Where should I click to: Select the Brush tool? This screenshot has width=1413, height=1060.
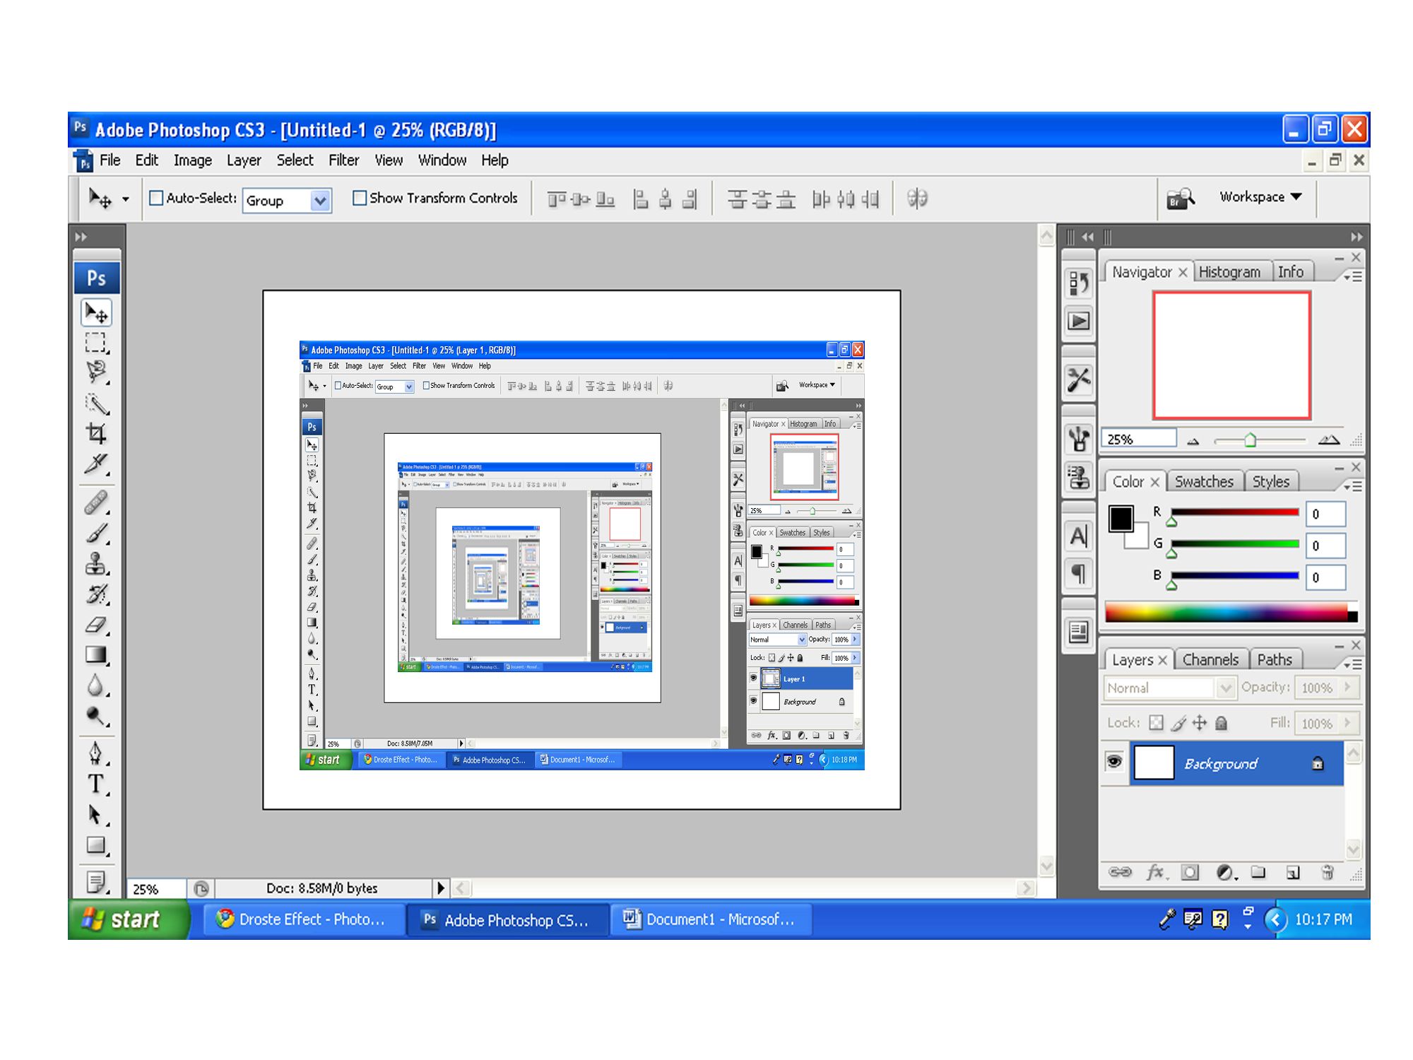96,534
